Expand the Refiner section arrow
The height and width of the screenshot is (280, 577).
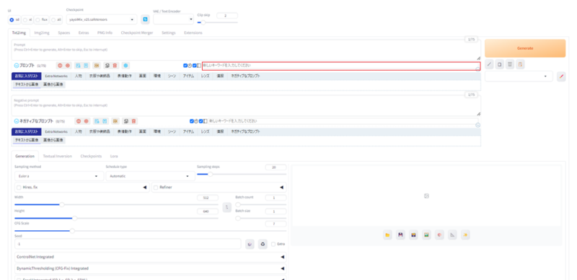click(x=281, y=188)
